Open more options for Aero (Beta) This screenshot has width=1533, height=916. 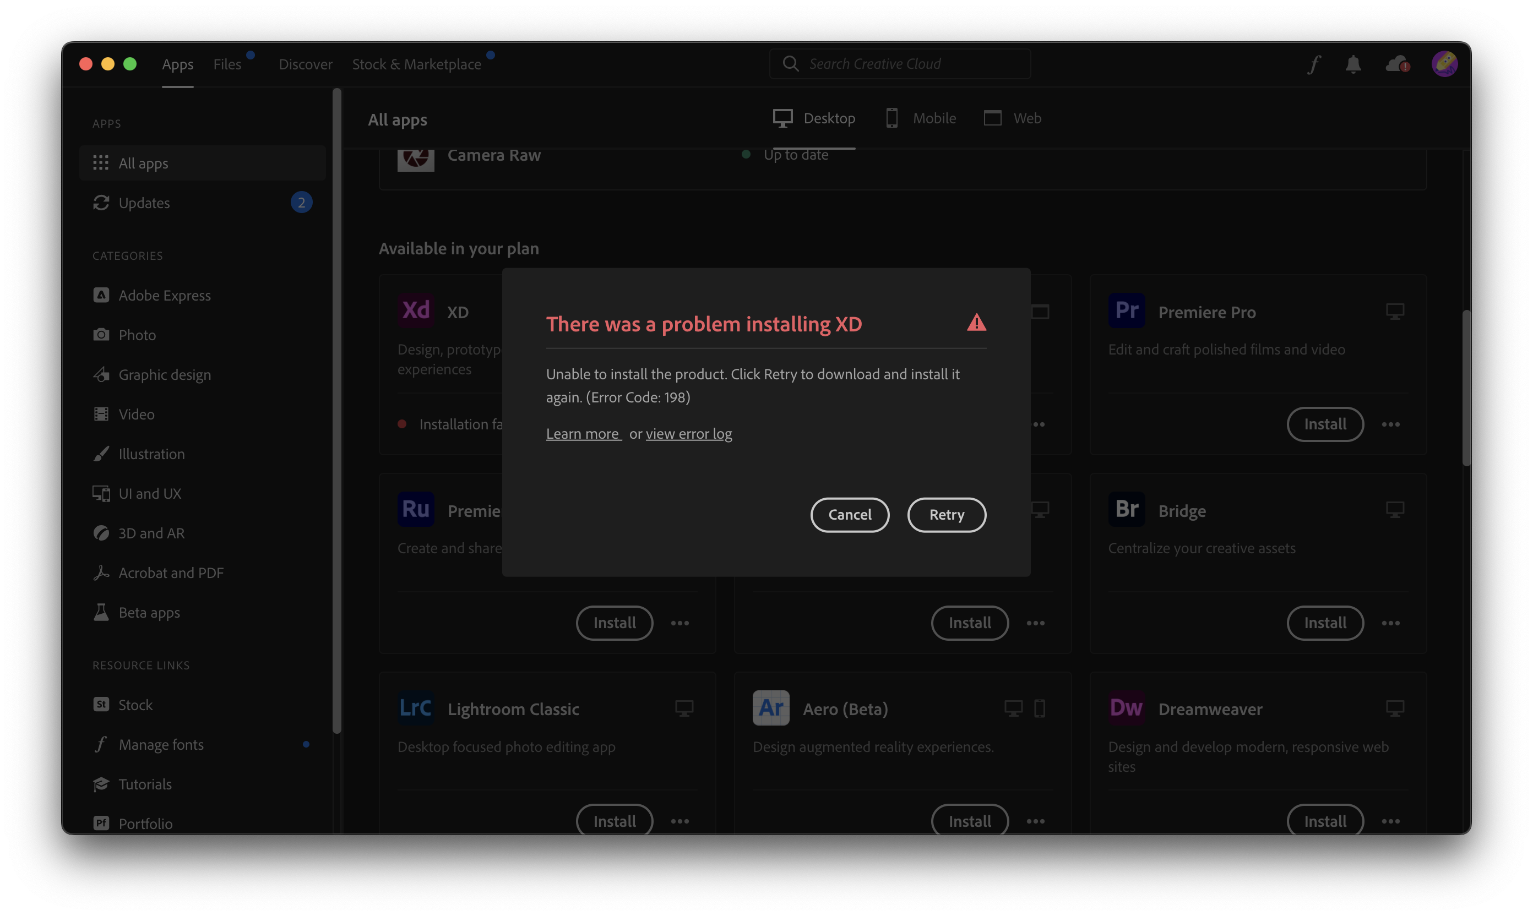[x=1035, y=821]
